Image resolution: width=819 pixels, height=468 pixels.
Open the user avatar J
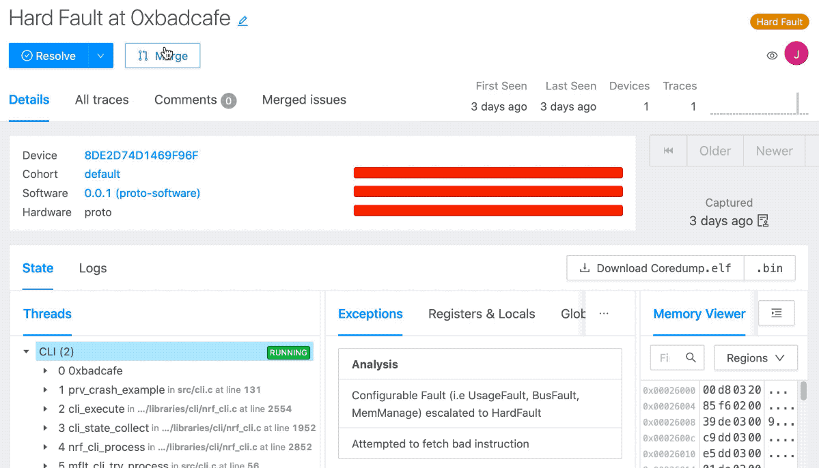[x=796, y=54]
